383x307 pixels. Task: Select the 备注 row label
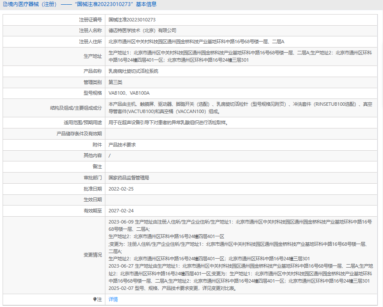[x=97, y=167]
